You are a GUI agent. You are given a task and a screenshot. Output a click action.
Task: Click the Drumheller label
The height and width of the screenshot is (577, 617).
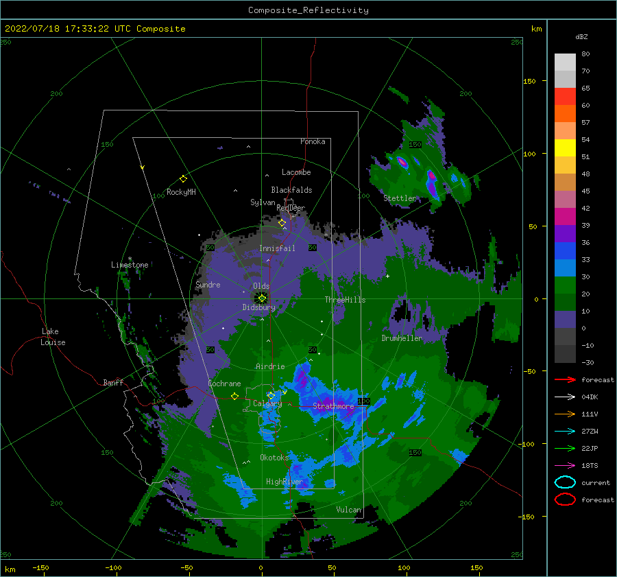tap(402, 338)
